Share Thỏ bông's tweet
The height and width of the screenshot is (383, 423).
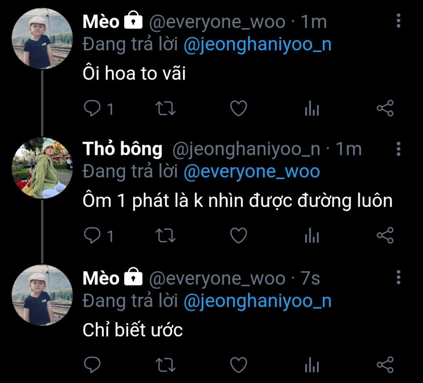385,235
